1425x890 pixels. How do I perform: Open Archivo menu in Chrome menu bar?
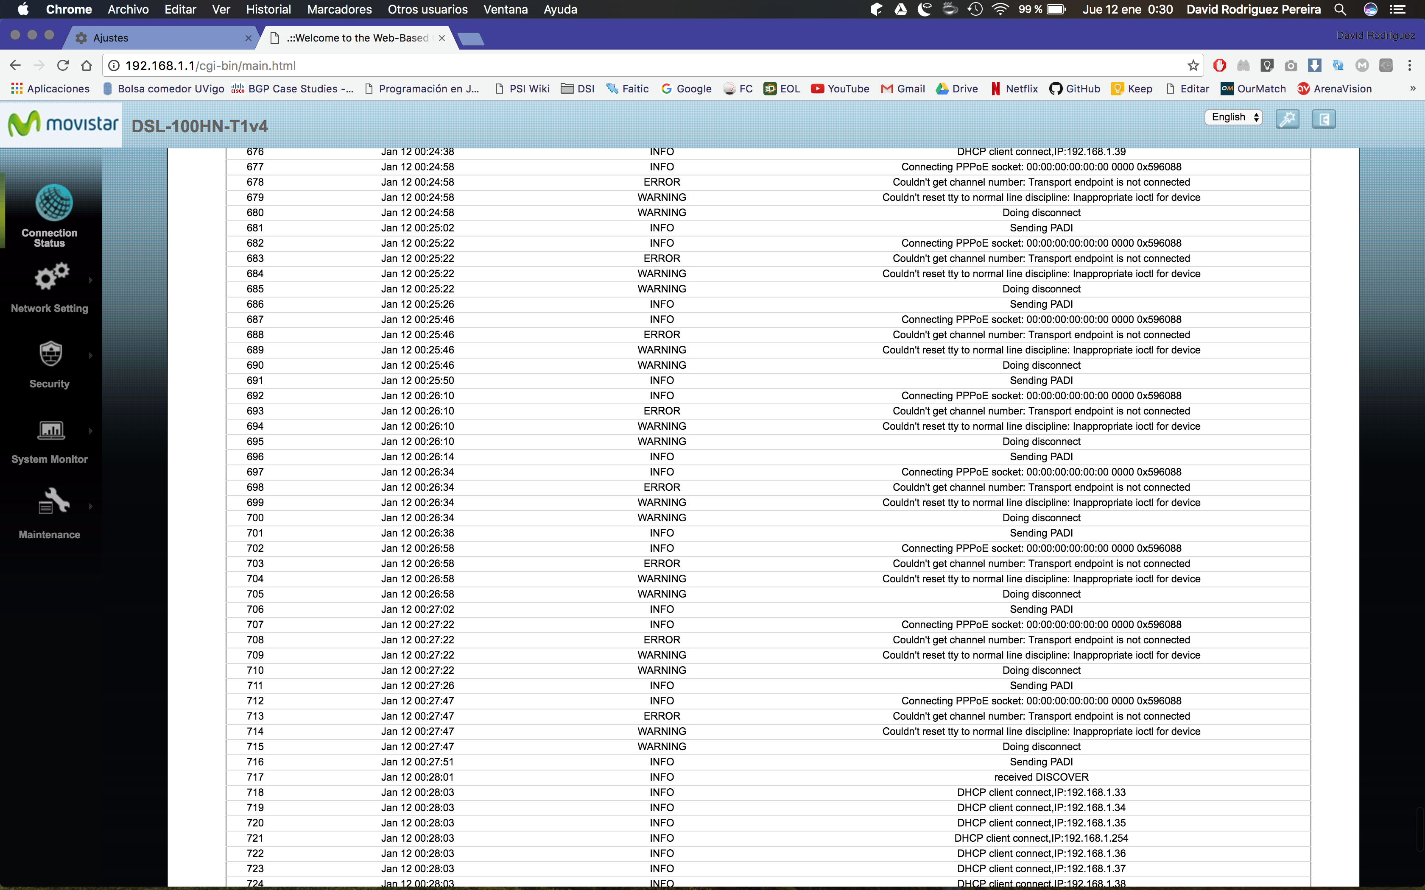click(x=127, y=9)
